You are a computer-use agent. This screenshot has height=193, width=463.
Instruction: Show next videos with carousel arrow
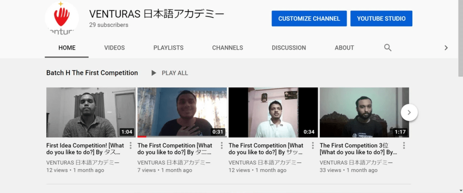click(409, 112)
